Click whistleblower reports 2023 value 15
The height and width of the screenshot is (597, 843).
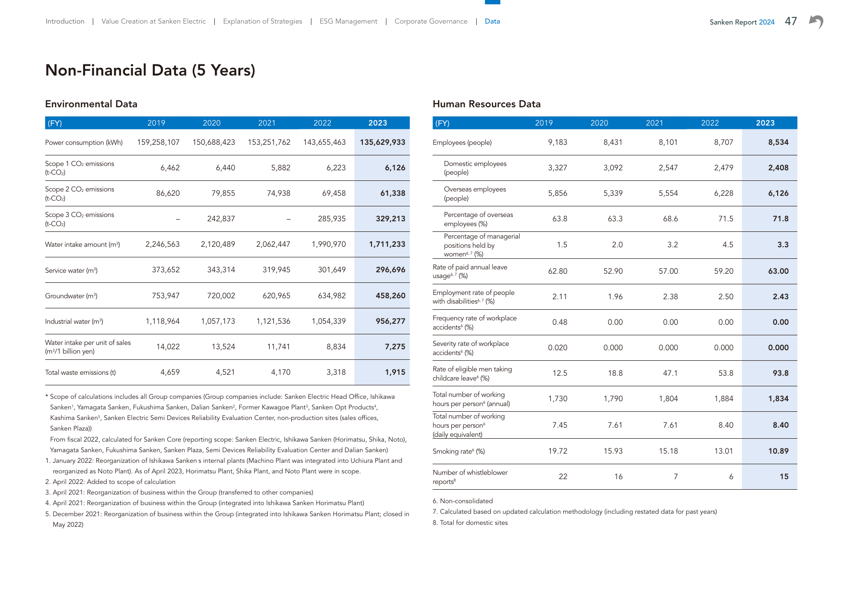point(784,477)
